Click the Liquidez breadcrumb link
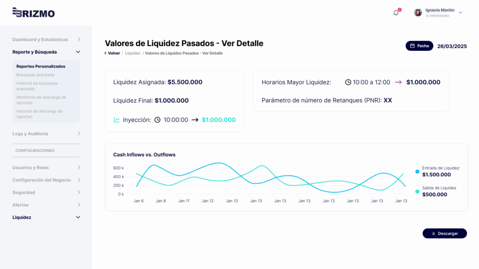The image size is (479, 269). 132,53
